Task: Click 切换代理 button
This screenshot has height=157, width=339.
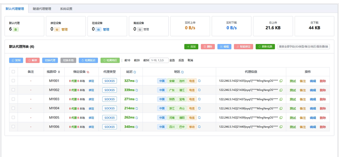Action: click(x=50, y=60)
